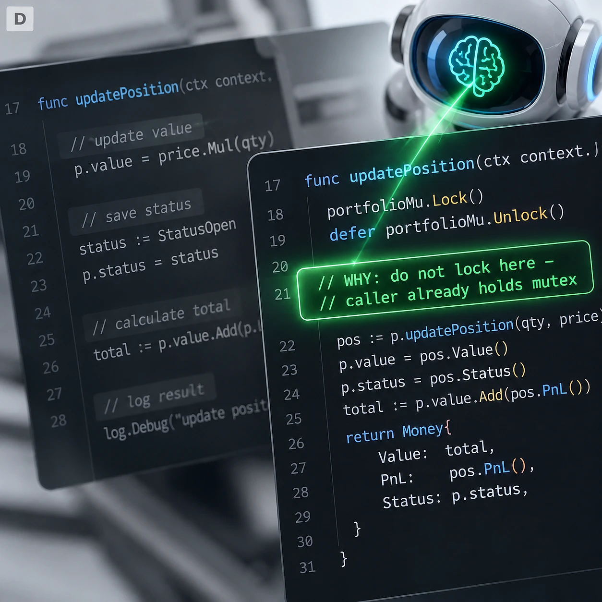Click the 'return Money{' line
This screenshot has width=602, height=602.
398,432
